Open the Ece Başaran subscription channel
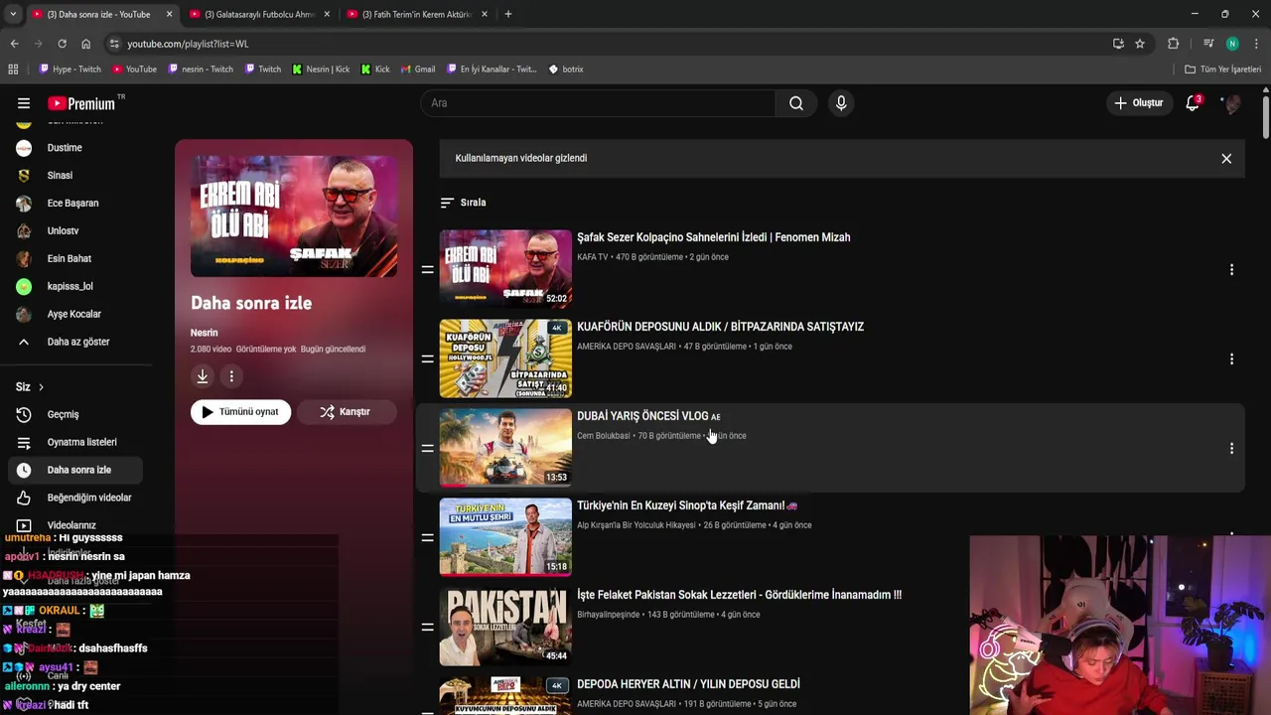Viewport: 1271px width, 715px height. pyautogui.click(x=74, y=204)
